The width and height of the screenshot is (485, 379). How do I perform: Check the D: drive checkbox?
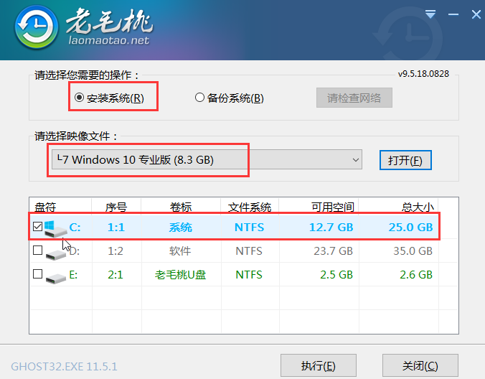37,250
